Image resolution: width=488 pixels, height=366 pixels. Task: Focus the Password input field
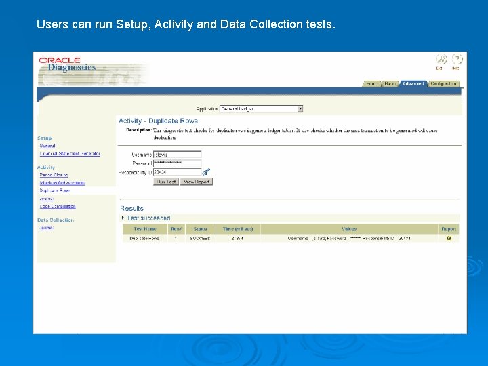coord(177,163)
